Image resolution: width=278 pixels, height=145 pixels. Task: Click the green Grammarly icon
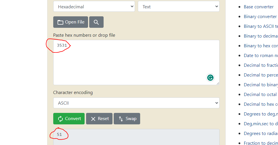pyautogui.click(x=210, y=77)
